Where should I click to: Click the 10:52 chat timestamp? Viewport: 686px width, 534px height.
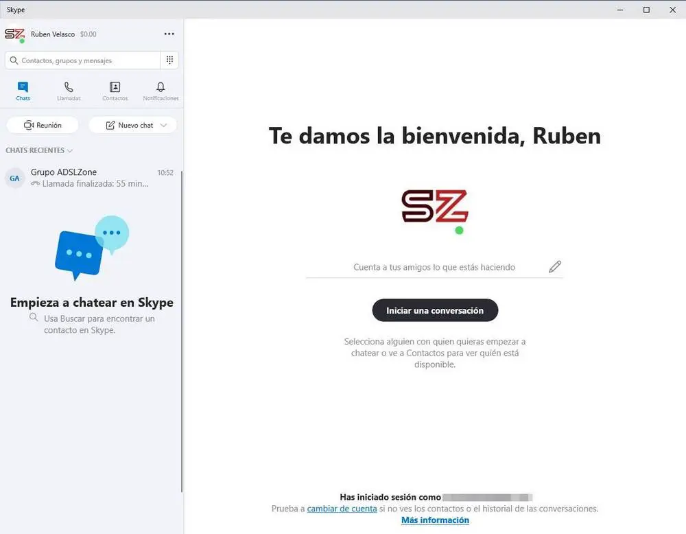coord(165,173)
